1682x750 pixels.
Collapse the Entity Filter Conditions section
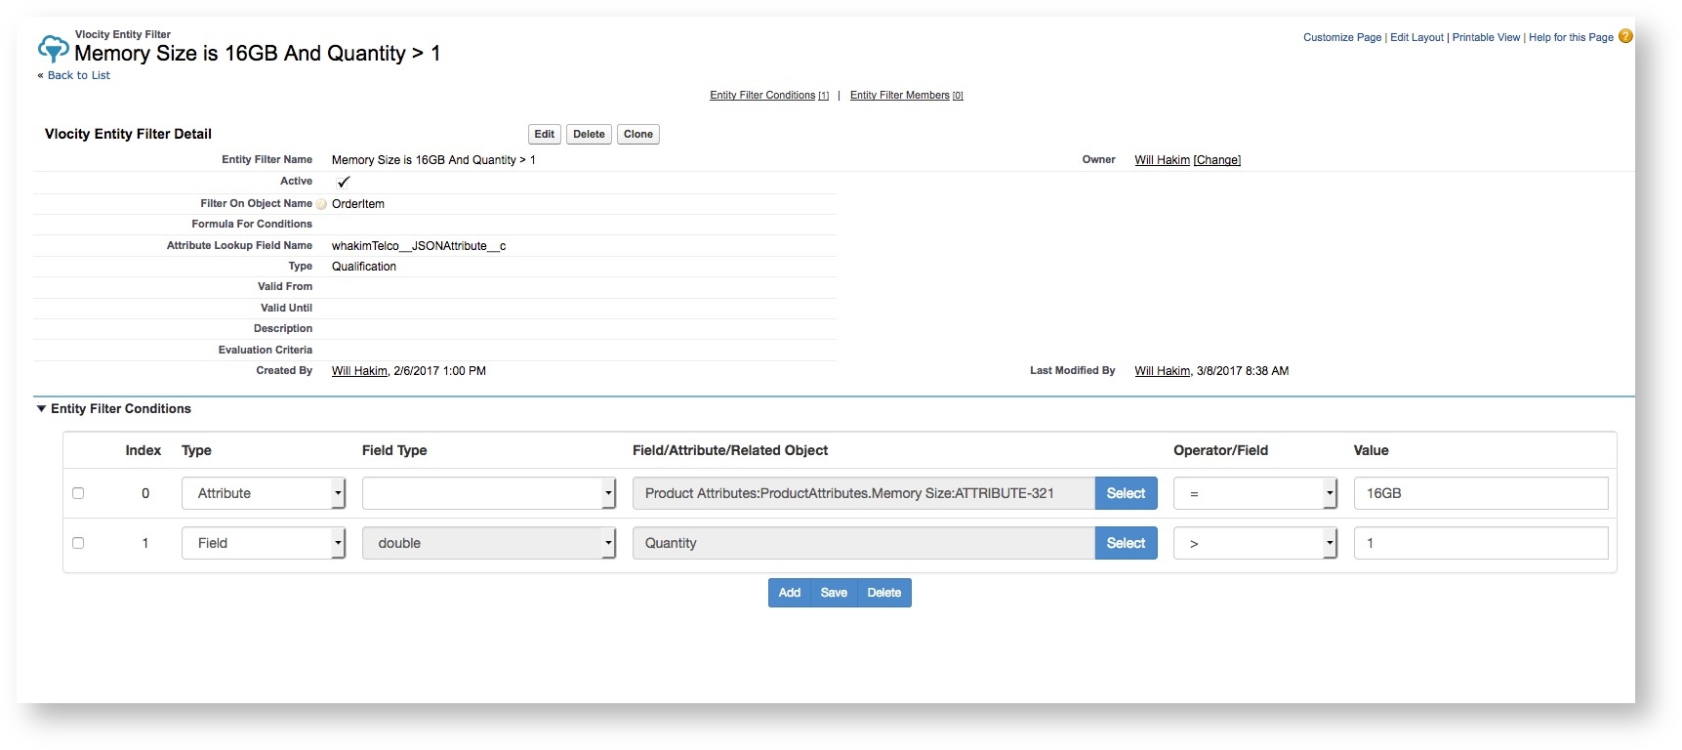tap(41, 408)
